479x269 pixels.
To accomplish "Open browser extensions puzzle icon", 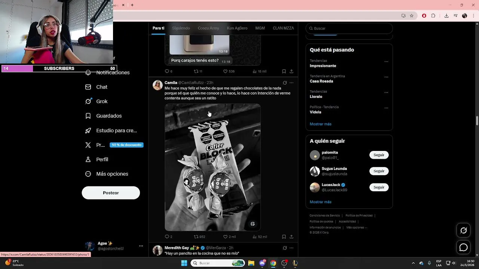I will coord(433,16).
